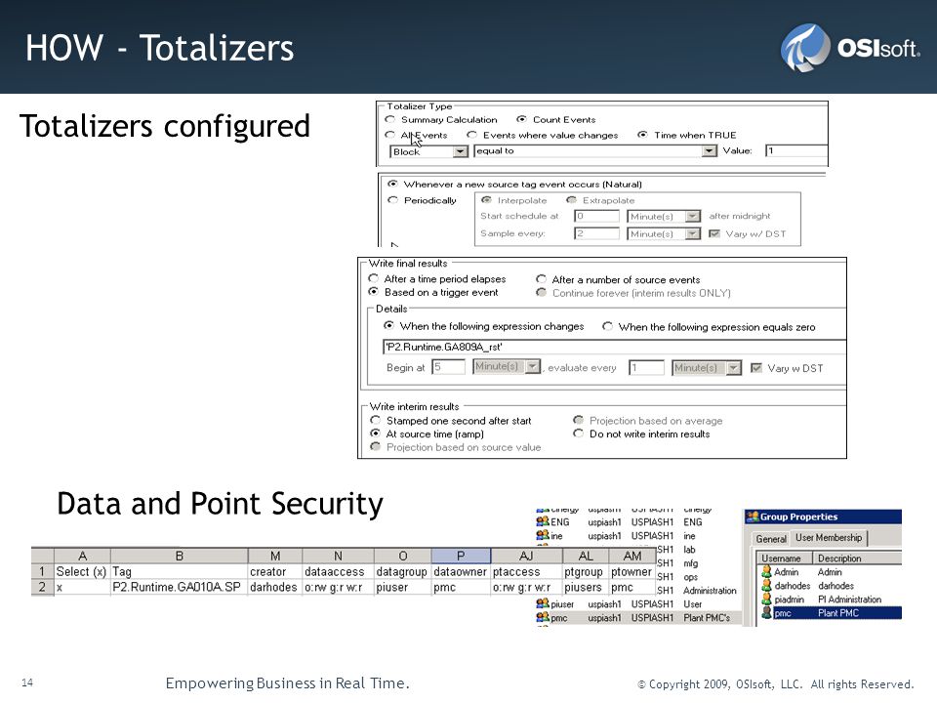Select the Admin user icon
Viewport: 937px width, 703px height.
(x=767, y=572)
